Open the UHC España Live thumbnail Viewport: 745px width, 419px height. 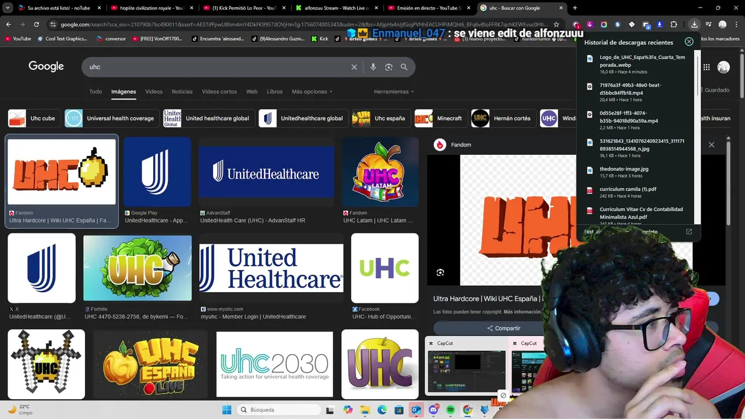tap(150, 364)
